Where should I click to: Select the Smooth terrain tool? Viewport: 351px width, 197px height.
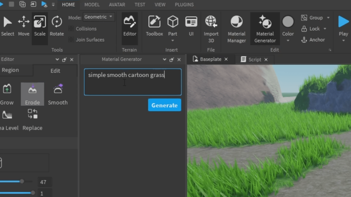click(58, 94)
